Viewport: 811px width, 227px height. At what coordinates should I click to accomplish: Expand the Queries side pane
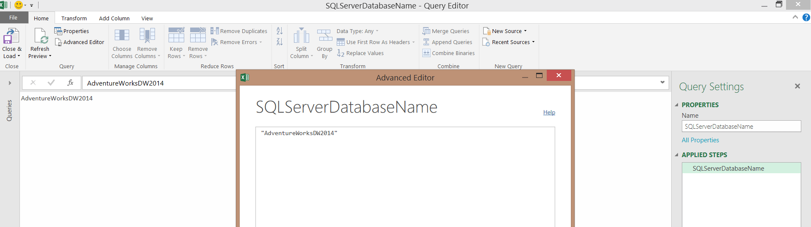coord(10,83)
